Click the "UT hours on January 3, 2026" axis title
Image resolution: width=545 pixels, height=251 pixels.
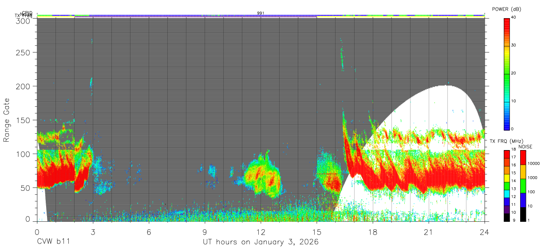coord(261,243)
